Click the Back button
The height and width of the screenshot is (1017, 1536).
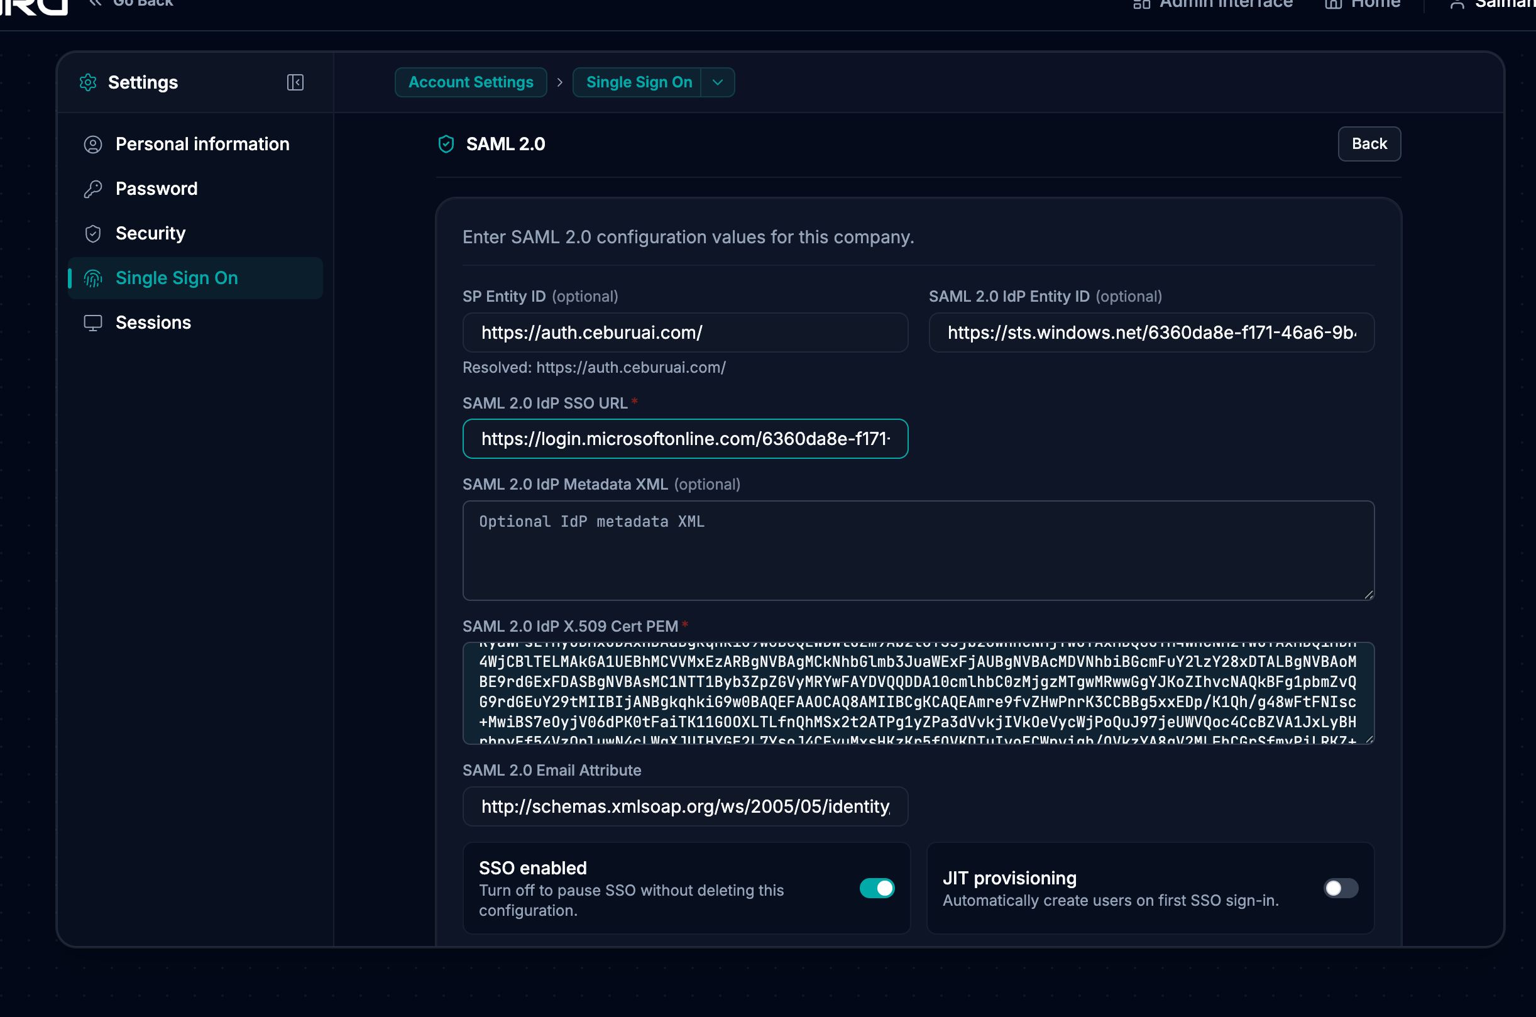pyautogui.click(x=1369, y=144)
